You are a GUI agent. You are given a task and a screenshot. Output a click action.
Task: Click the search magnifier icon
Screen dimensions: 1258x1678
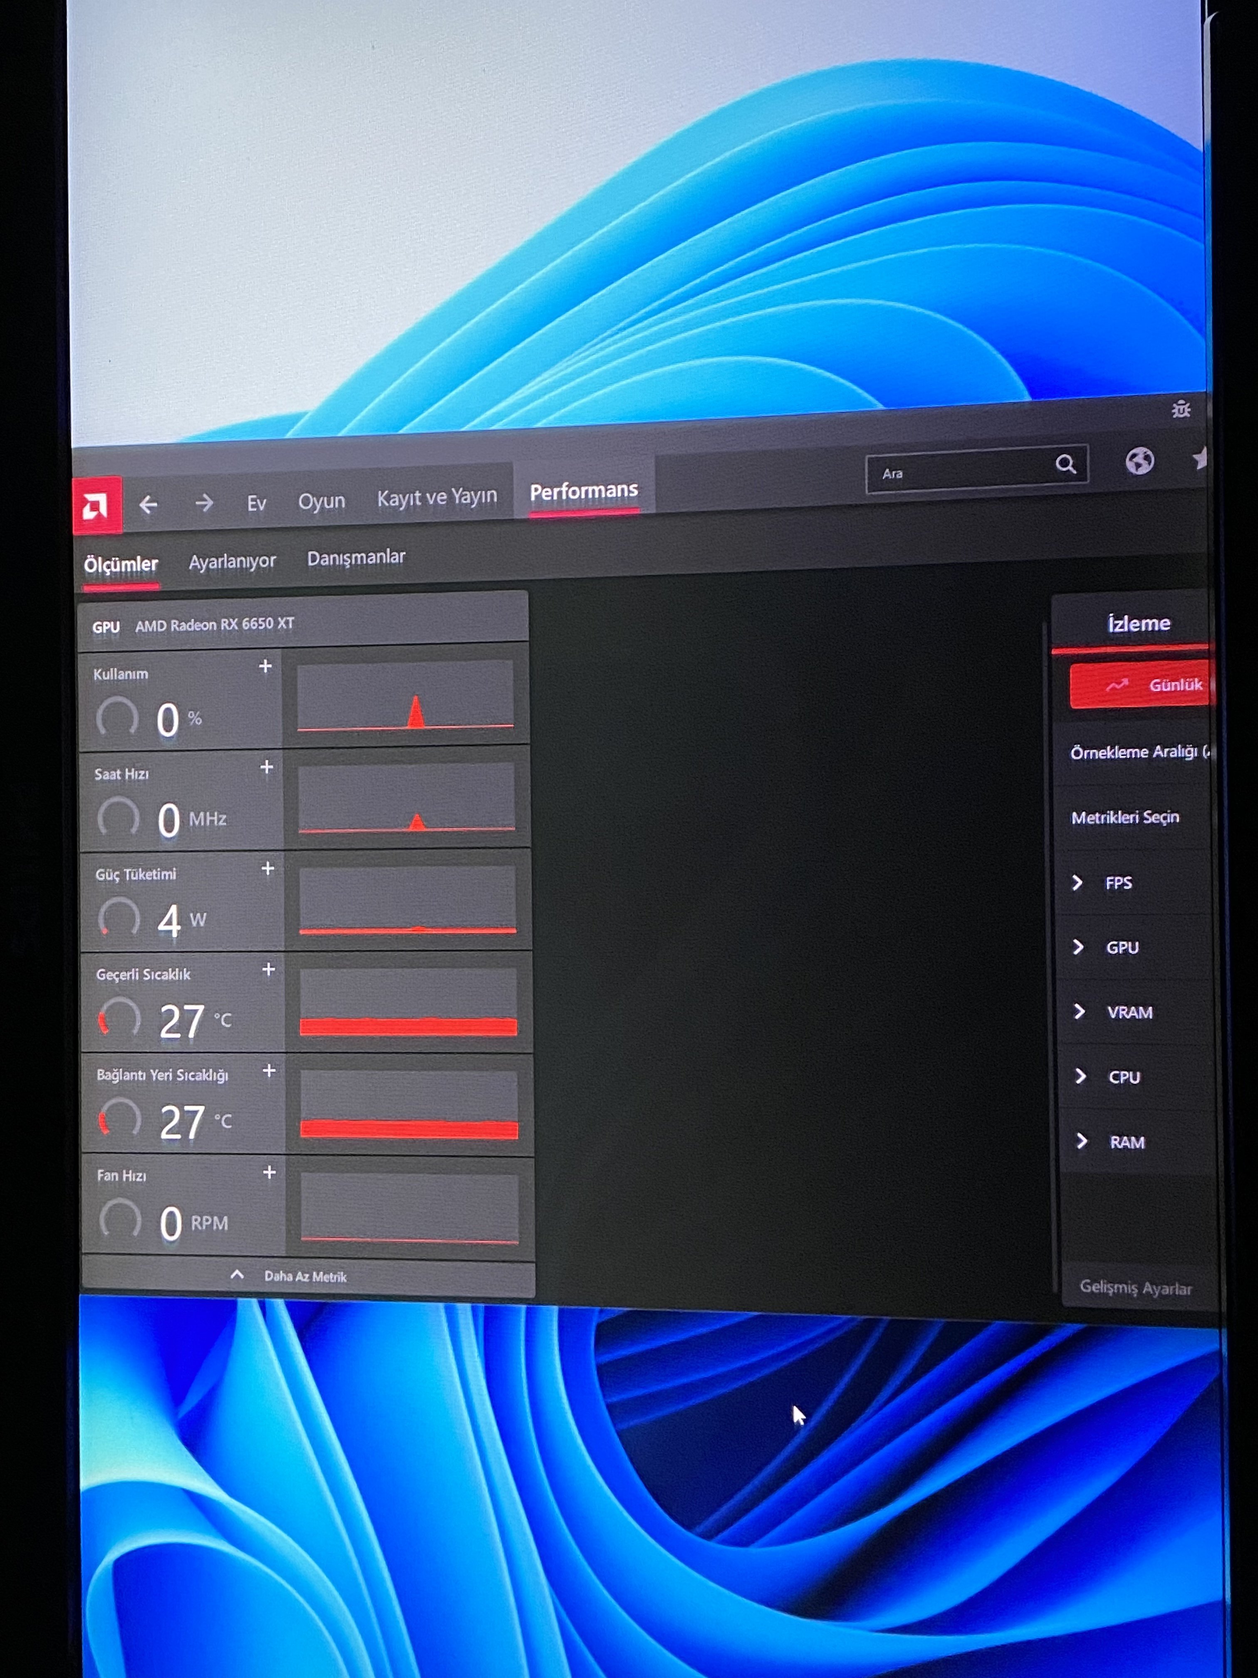(x=1065, y=464)
